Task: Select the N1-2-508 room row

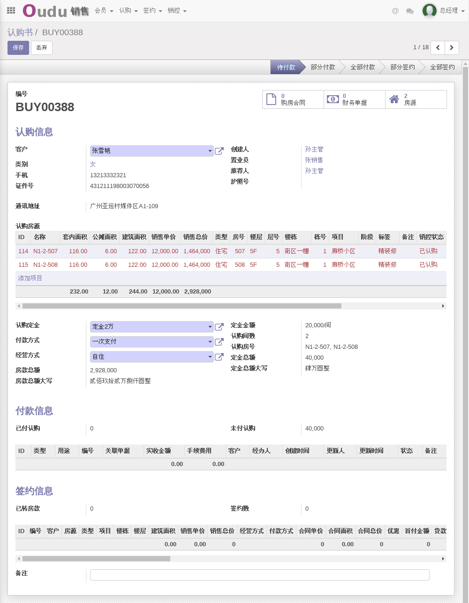Action: click(231, 265)
